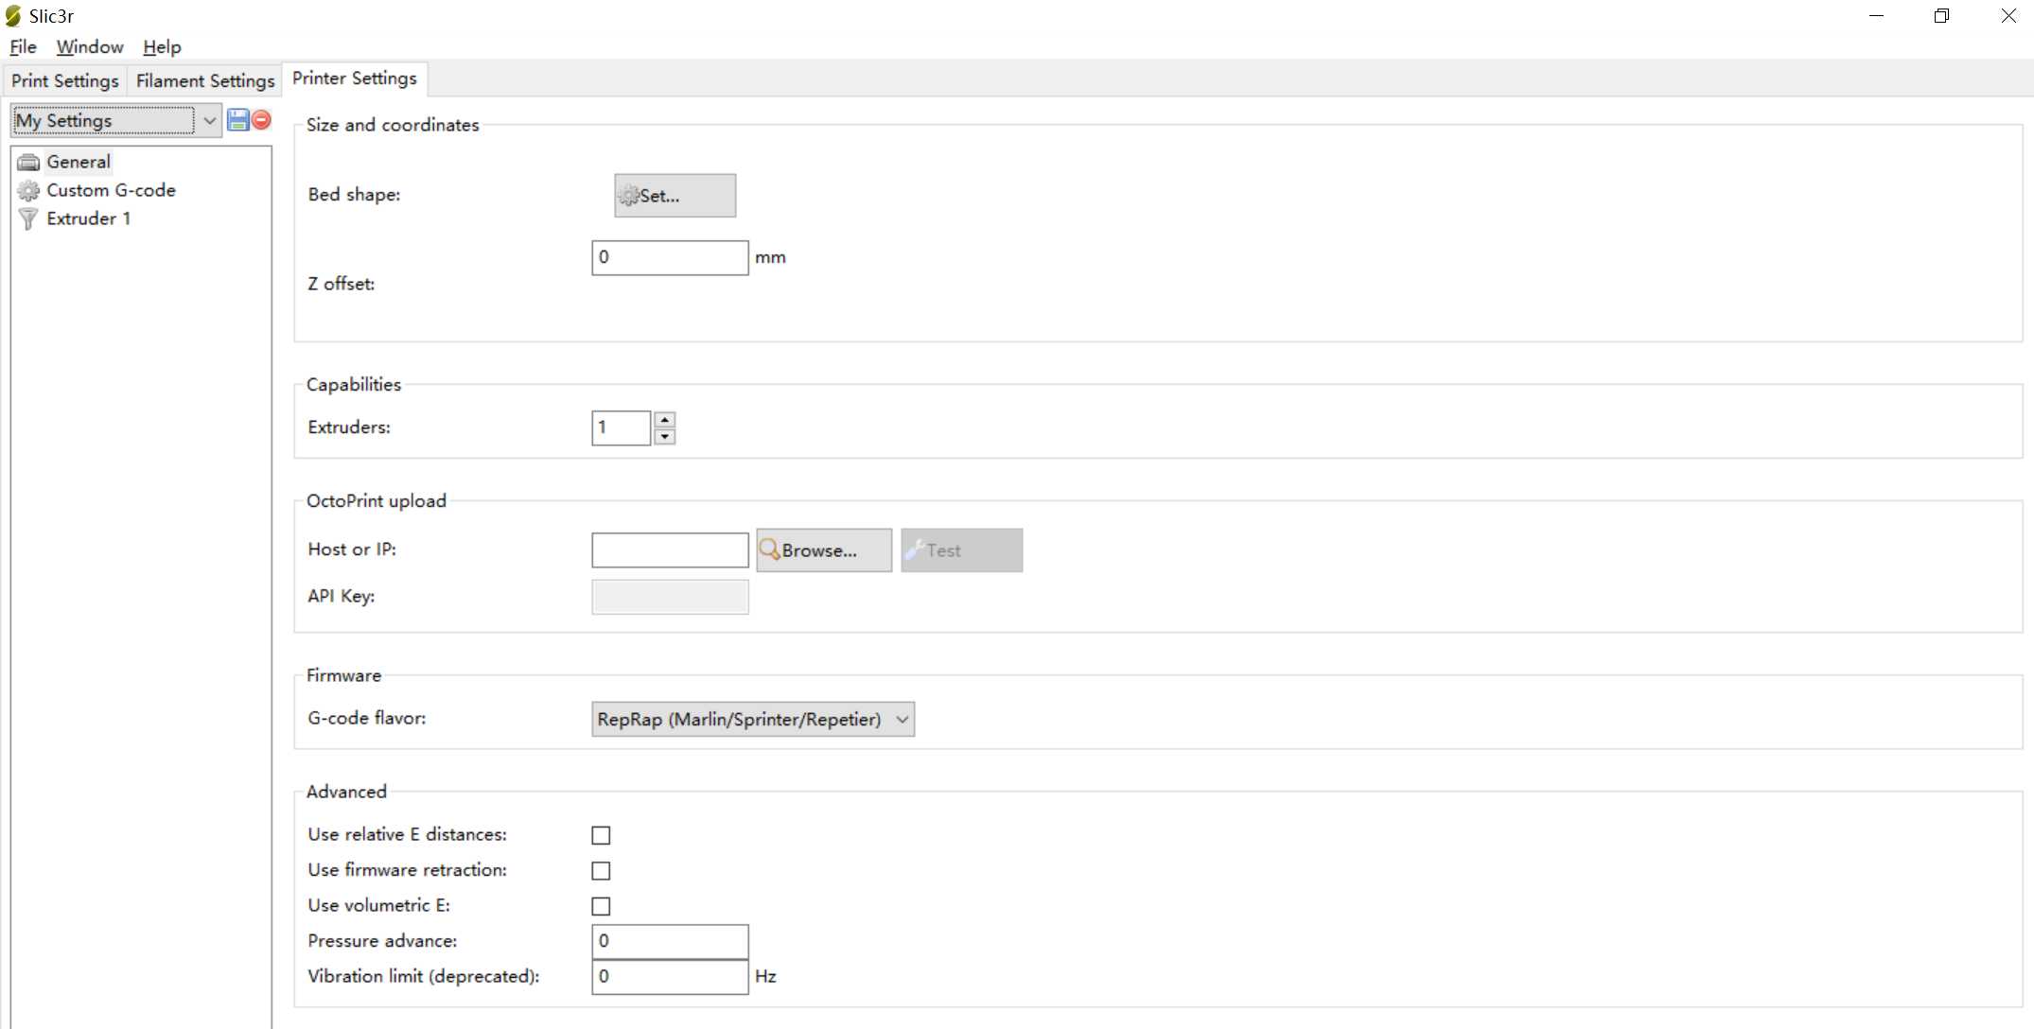Click the Firmware section heading
The image size is (2034, 1029).
343,675
